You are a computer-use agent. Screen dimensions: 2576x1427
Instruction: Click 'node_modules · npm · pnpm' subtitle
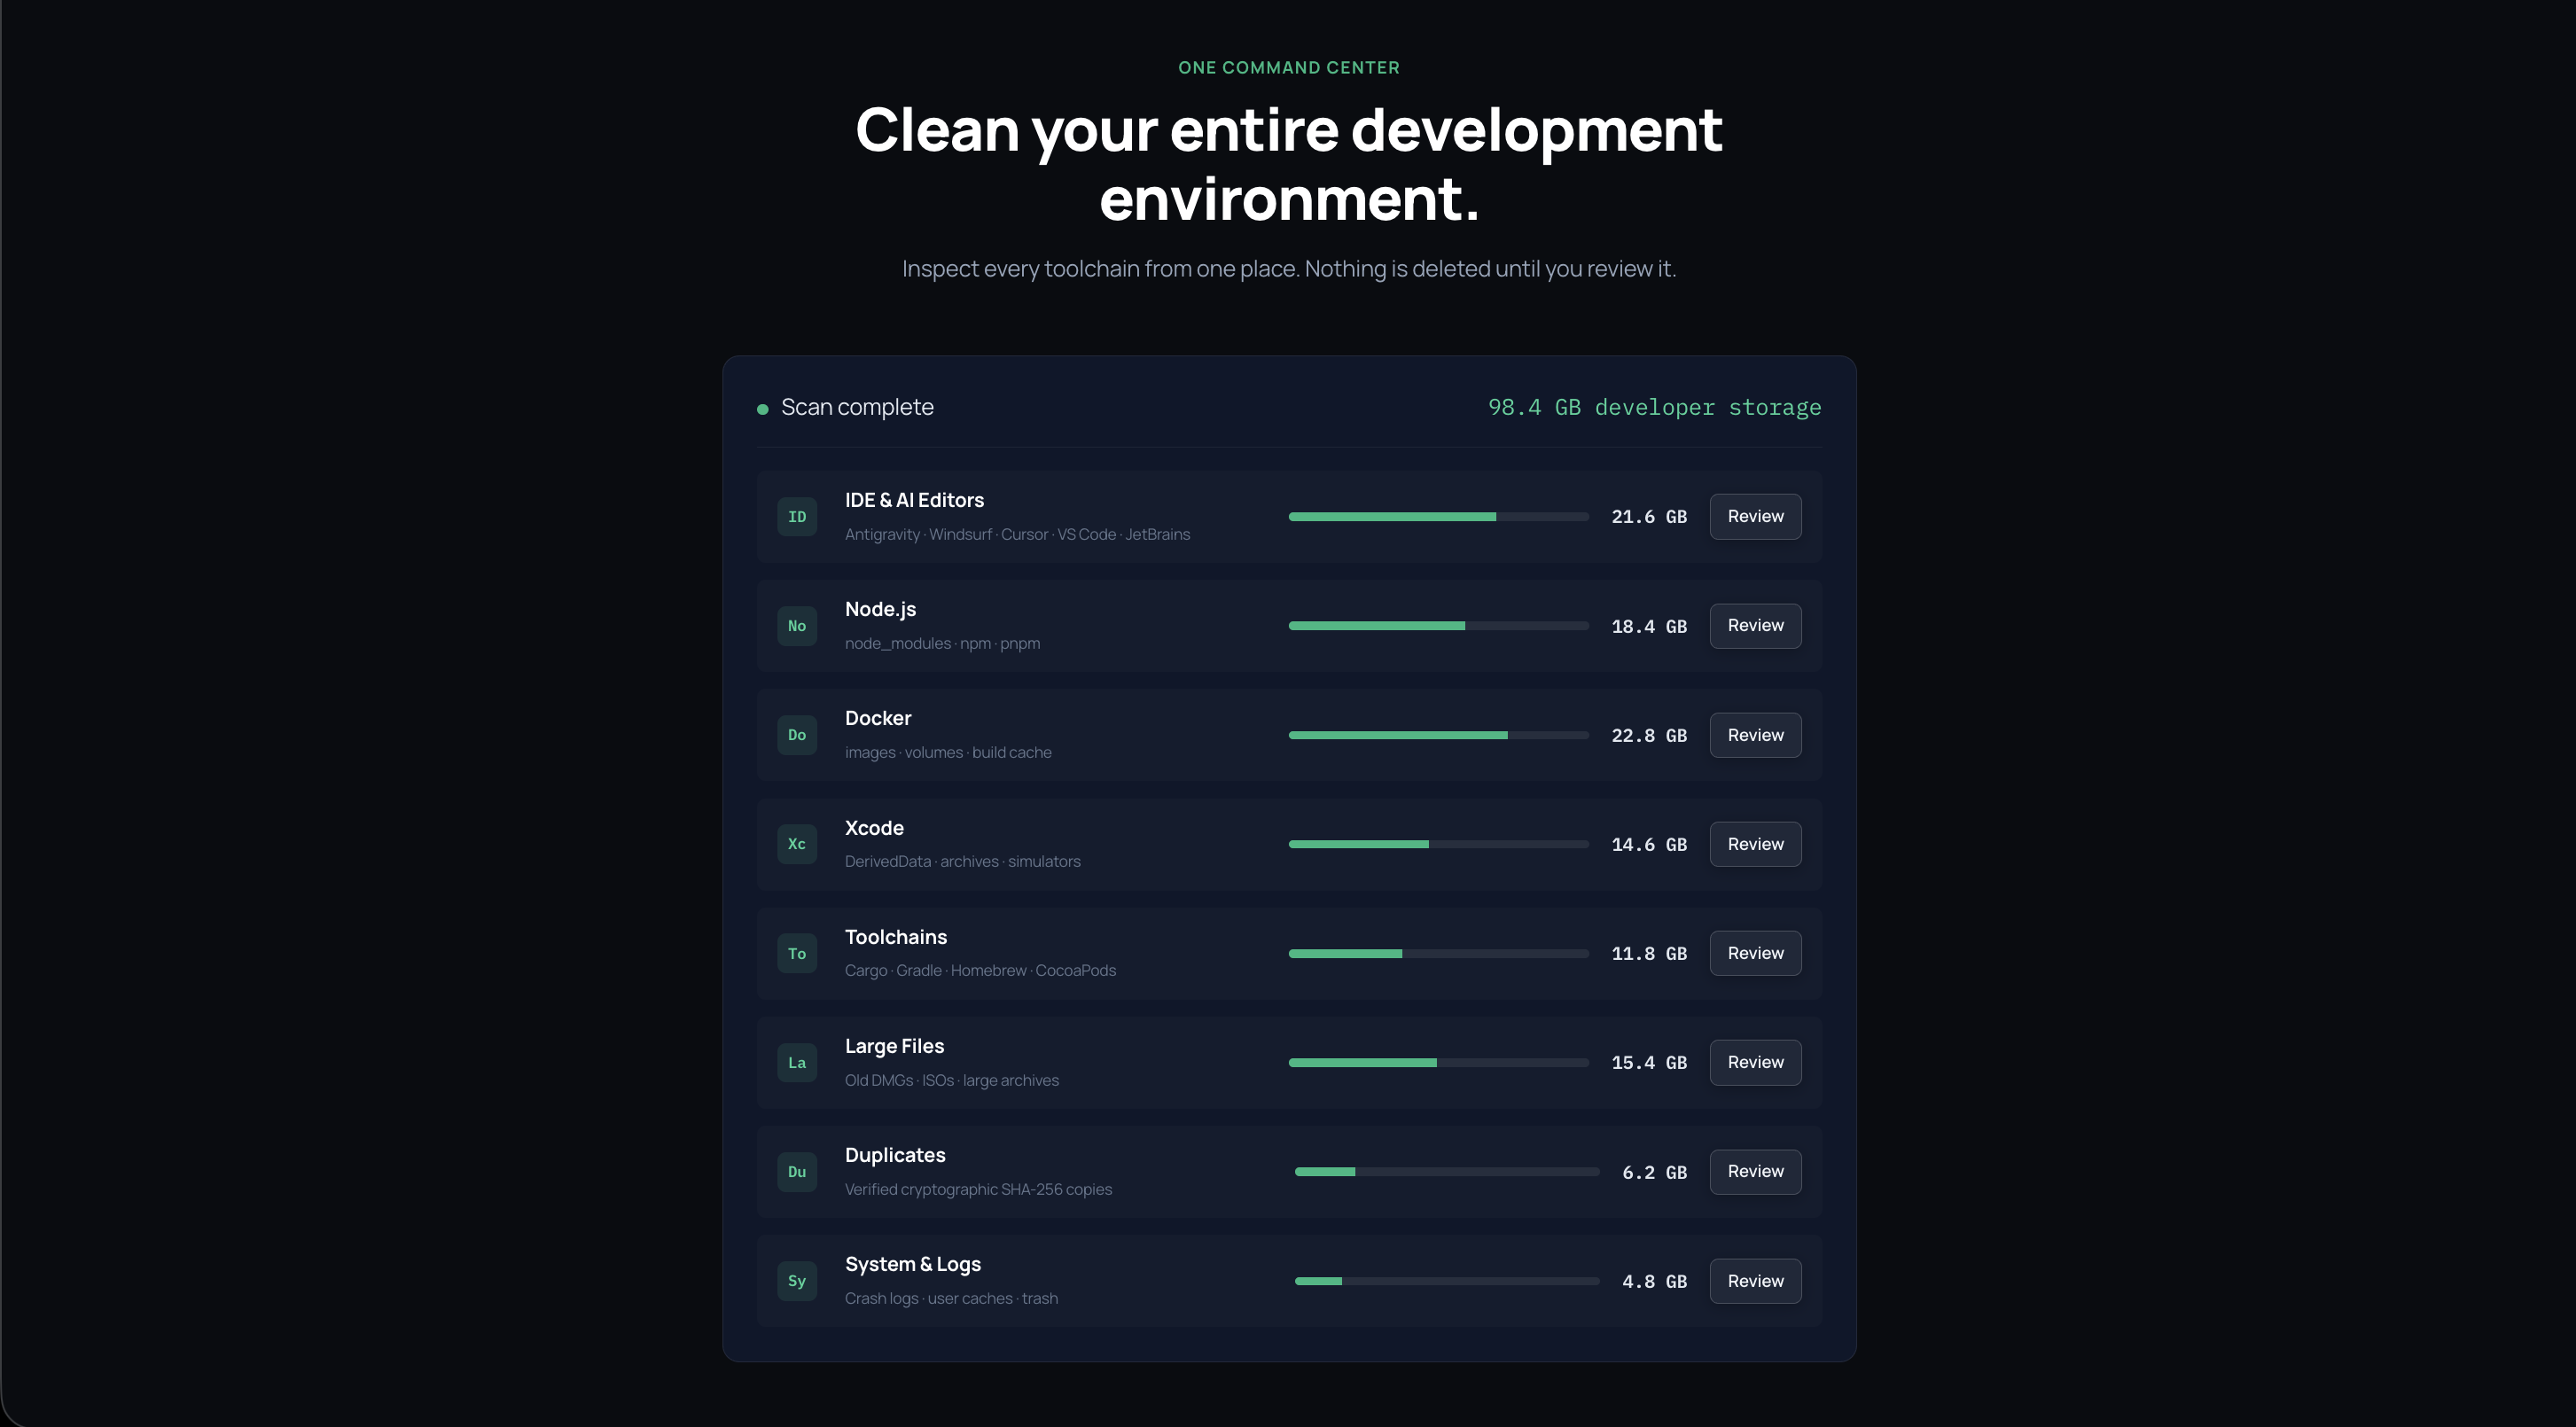942,644
